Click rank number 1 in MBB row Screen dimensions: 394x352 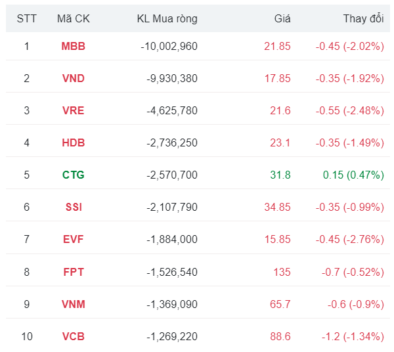pos(27,46)
